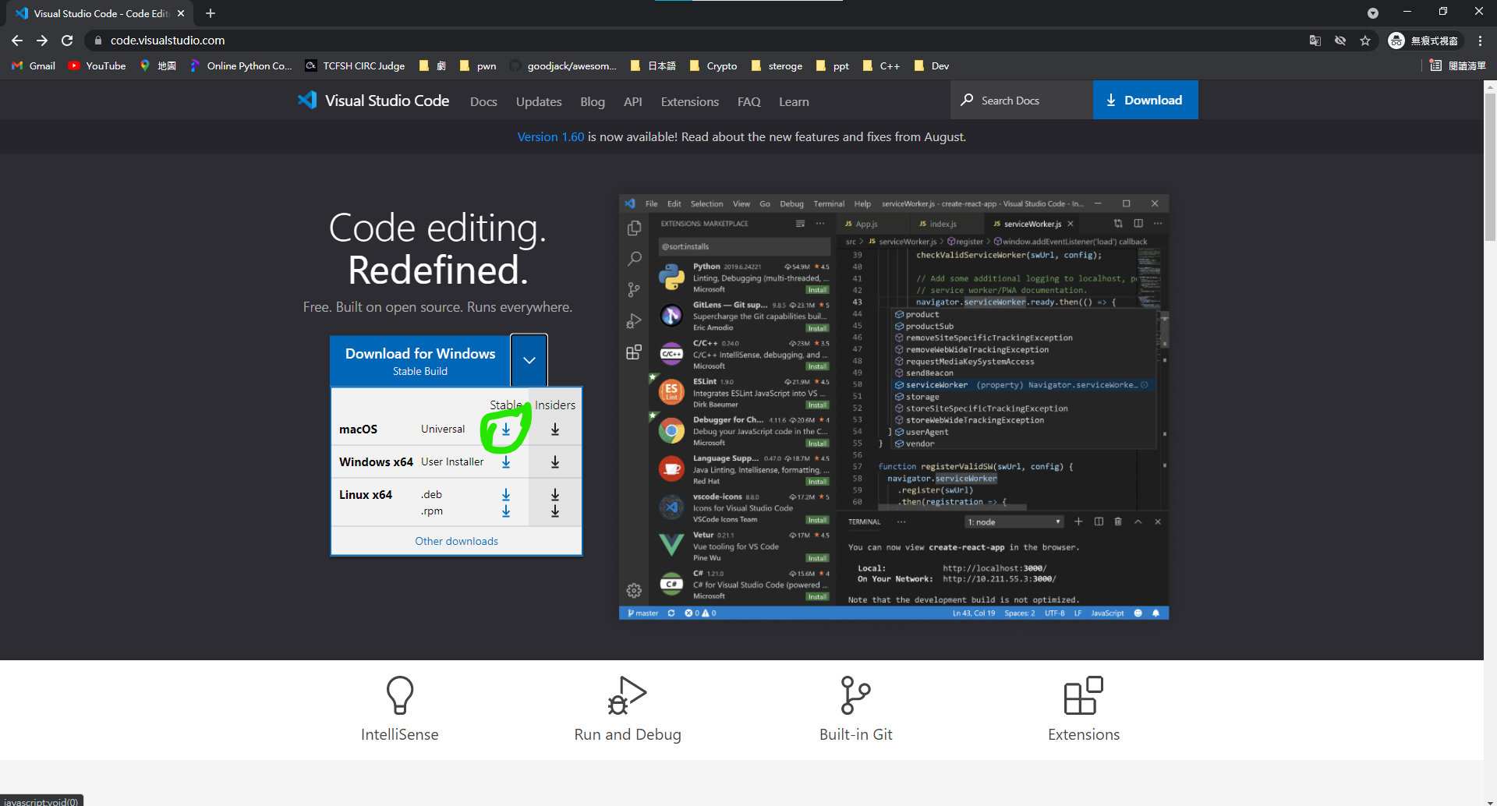Image resolution: width=1497 pixels, height=806 pixels.
Task: Open the Learn navigation link
Action: 794,102
